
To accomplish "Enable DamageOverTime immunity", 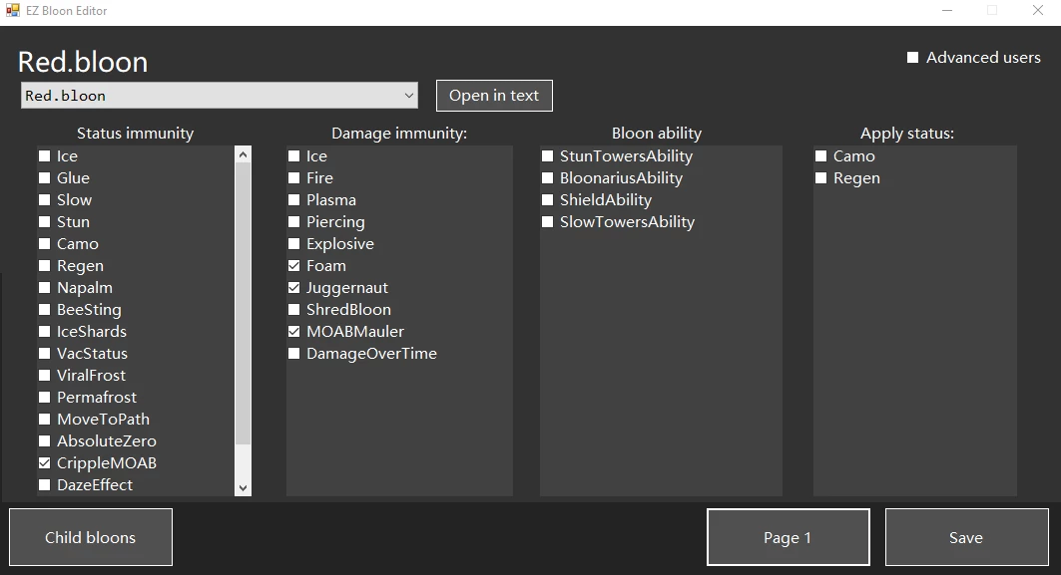I will point(293,354).
